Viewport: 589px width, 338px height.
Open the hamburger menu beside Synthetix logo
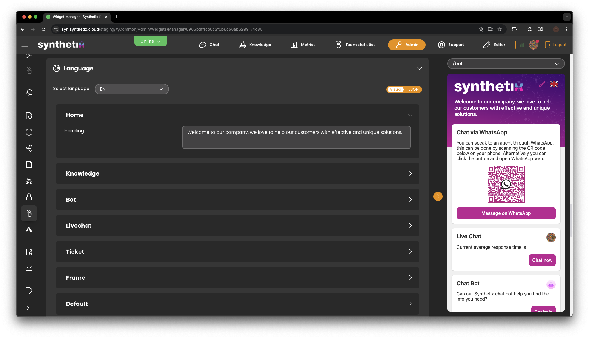pos(25,45)
